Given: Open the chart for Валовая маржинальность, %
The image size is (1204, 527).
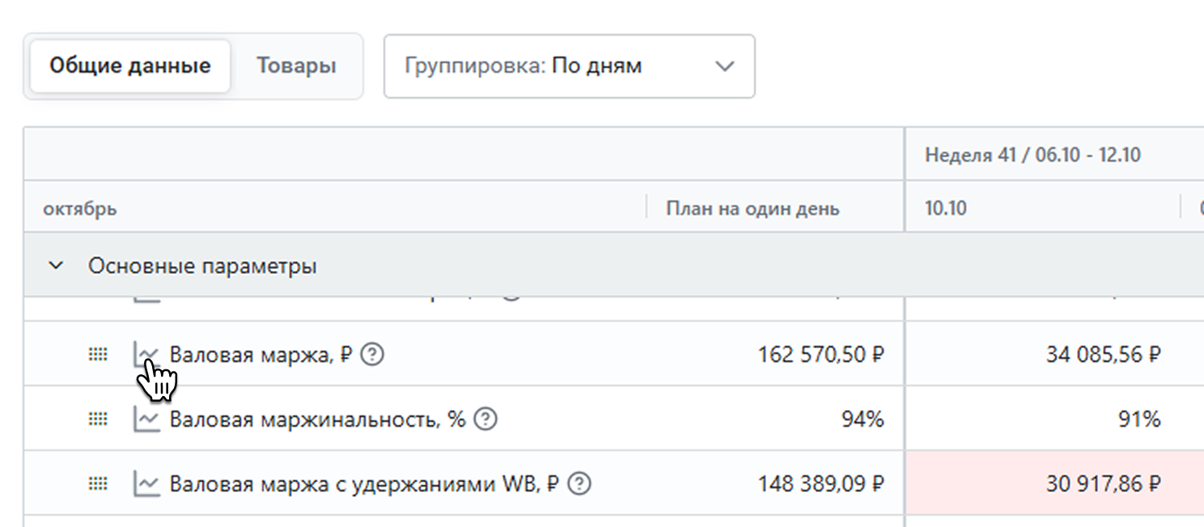Looking at the screenshot, I should (x=146, y=419).
